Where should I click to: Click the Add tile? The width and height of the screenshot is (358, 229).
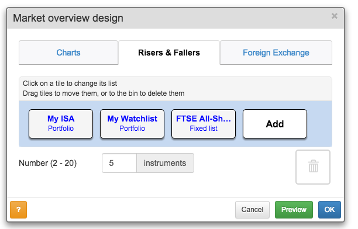275,124
